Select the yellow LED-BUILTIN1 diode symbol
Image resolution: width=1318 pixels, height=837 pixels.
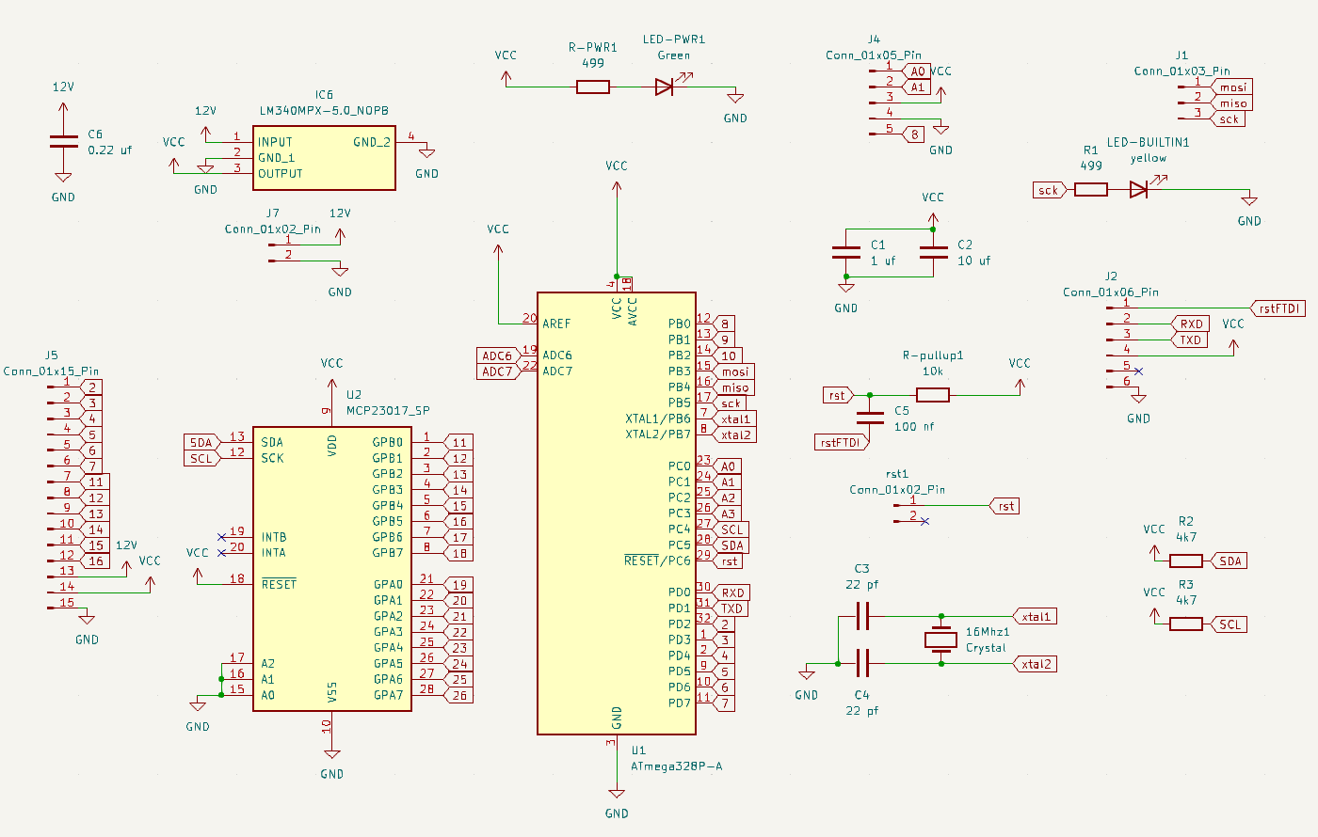point(1139,190)
